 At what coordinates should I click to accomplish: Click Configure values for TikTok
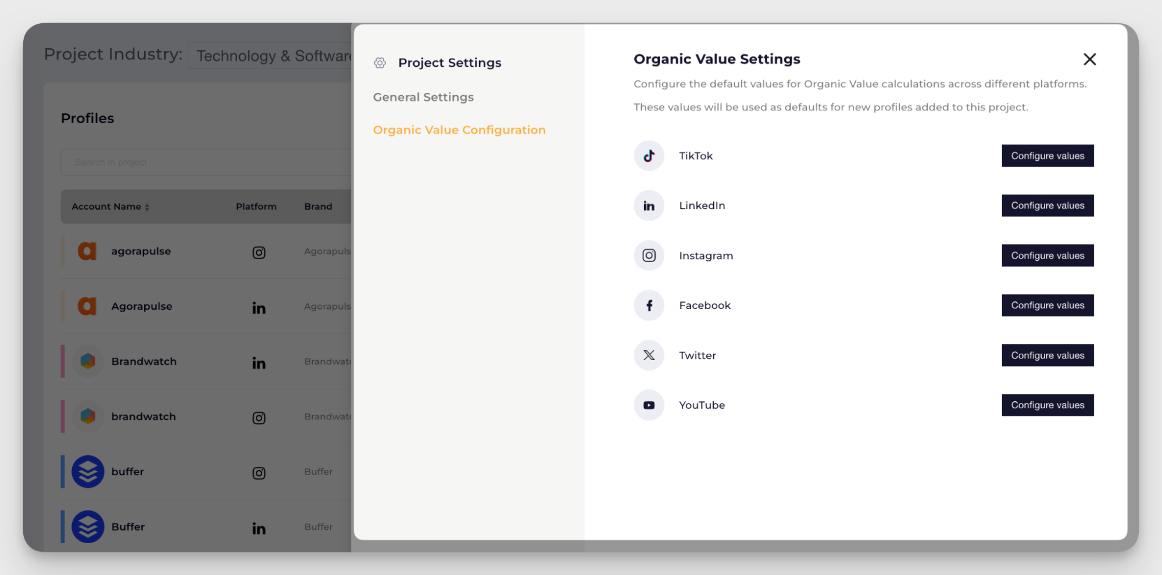point(1047,156)
